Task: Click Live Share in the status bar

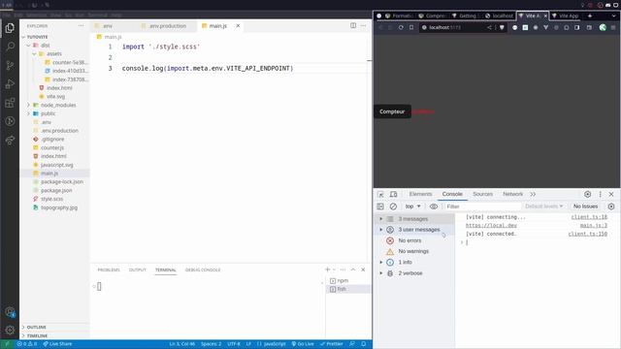Action: click(57, 344)
